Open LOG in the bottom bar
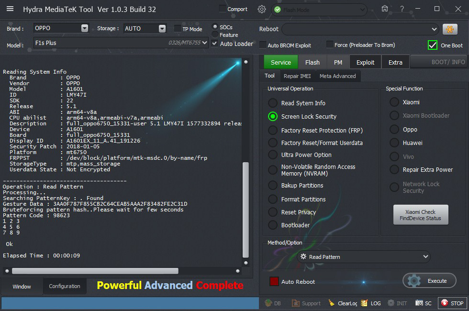Viewport: 469px width, 311px height. tap(370, 303)
